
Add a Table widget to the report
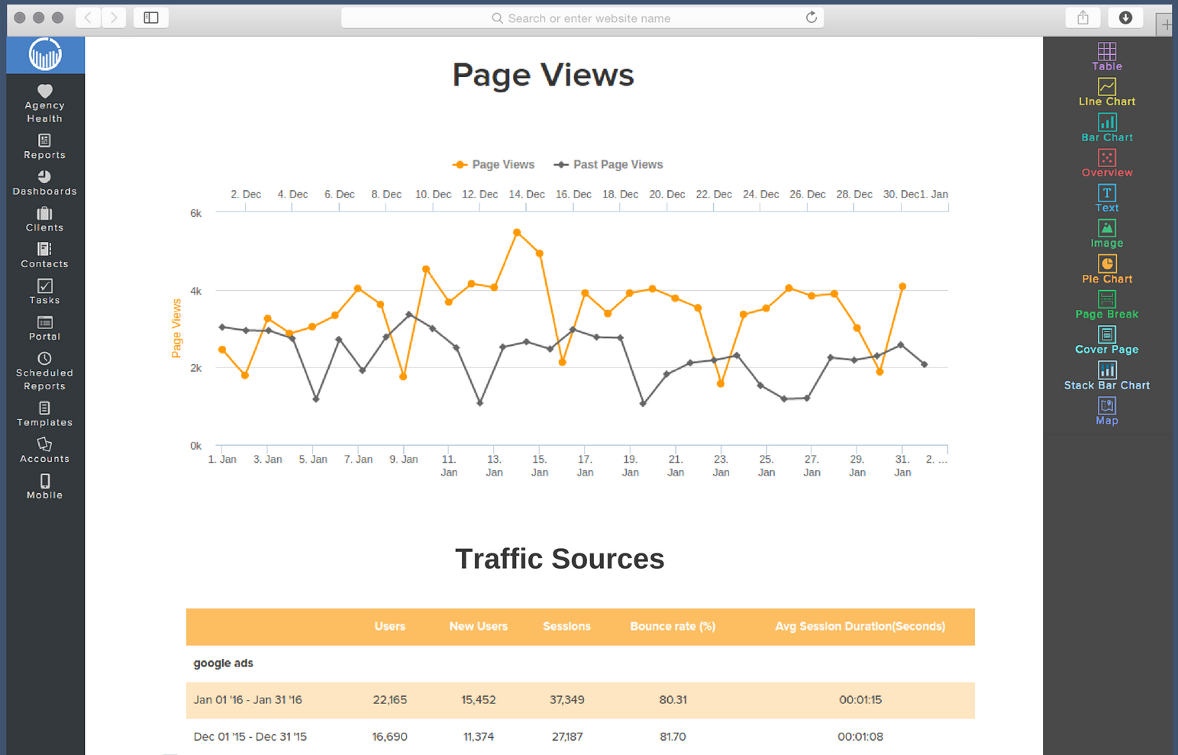1107,56
